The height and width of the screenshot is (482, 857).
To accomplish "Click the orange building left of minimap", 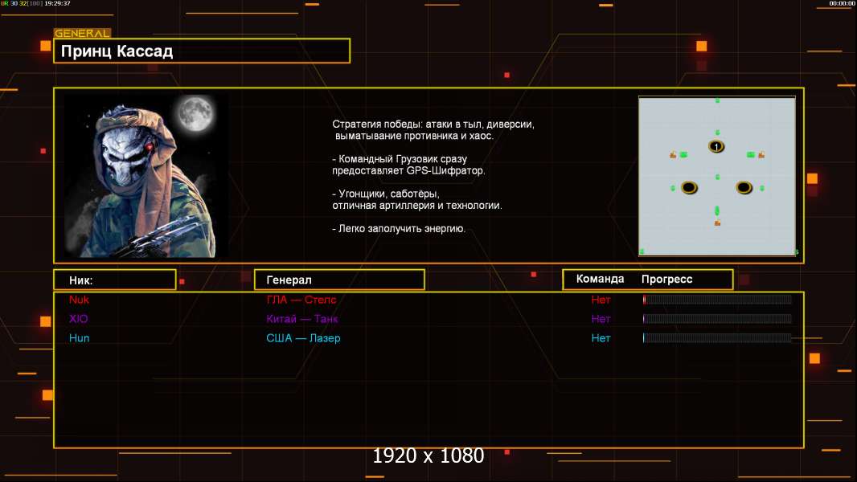I will tap(673, 155).
